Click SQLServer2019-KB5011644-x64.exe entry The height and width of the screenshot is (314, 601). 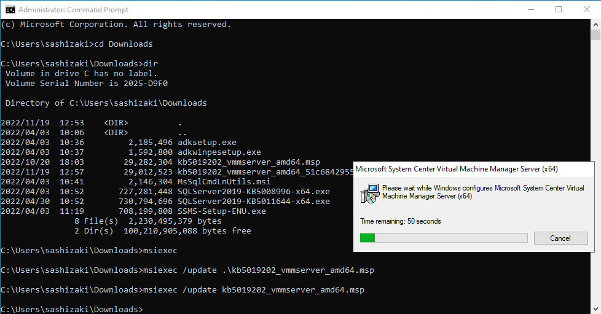253,202
